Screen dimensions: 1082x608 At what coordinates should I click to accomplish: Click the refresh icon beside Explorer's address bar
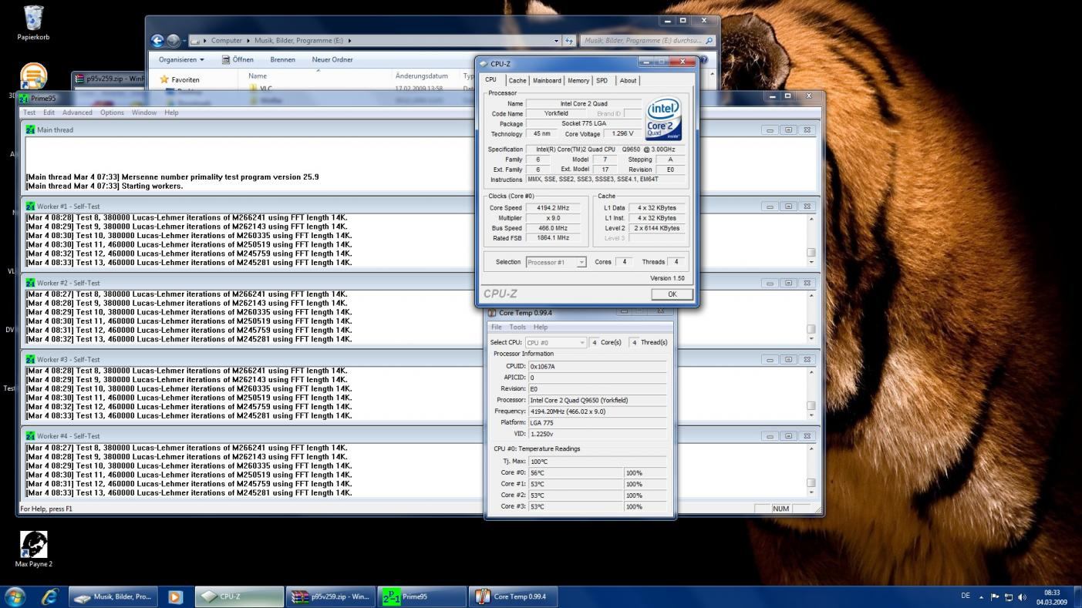point(569,41)
